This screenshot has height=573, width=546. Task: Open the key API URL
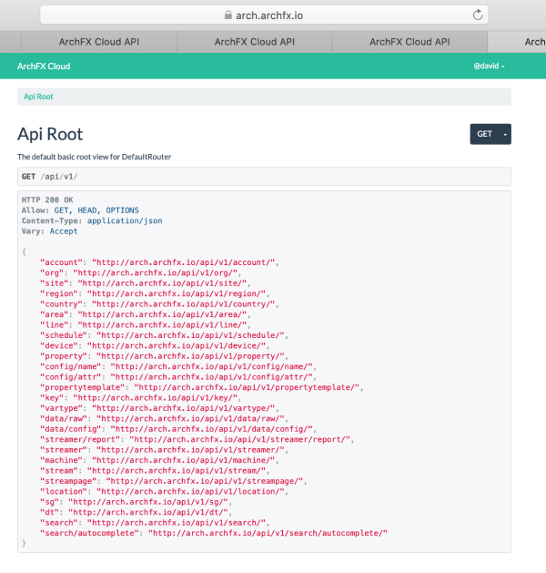click(x=155, y=398)
